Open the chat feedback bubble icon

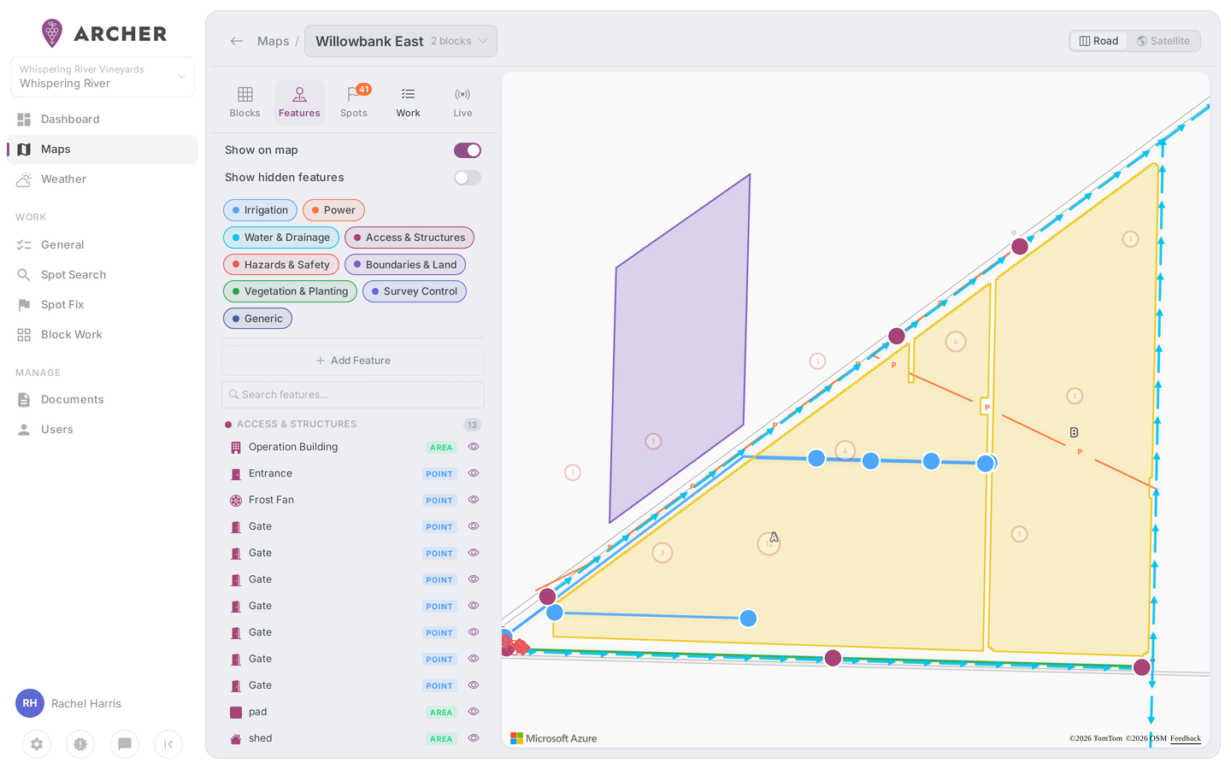[125, 744]
